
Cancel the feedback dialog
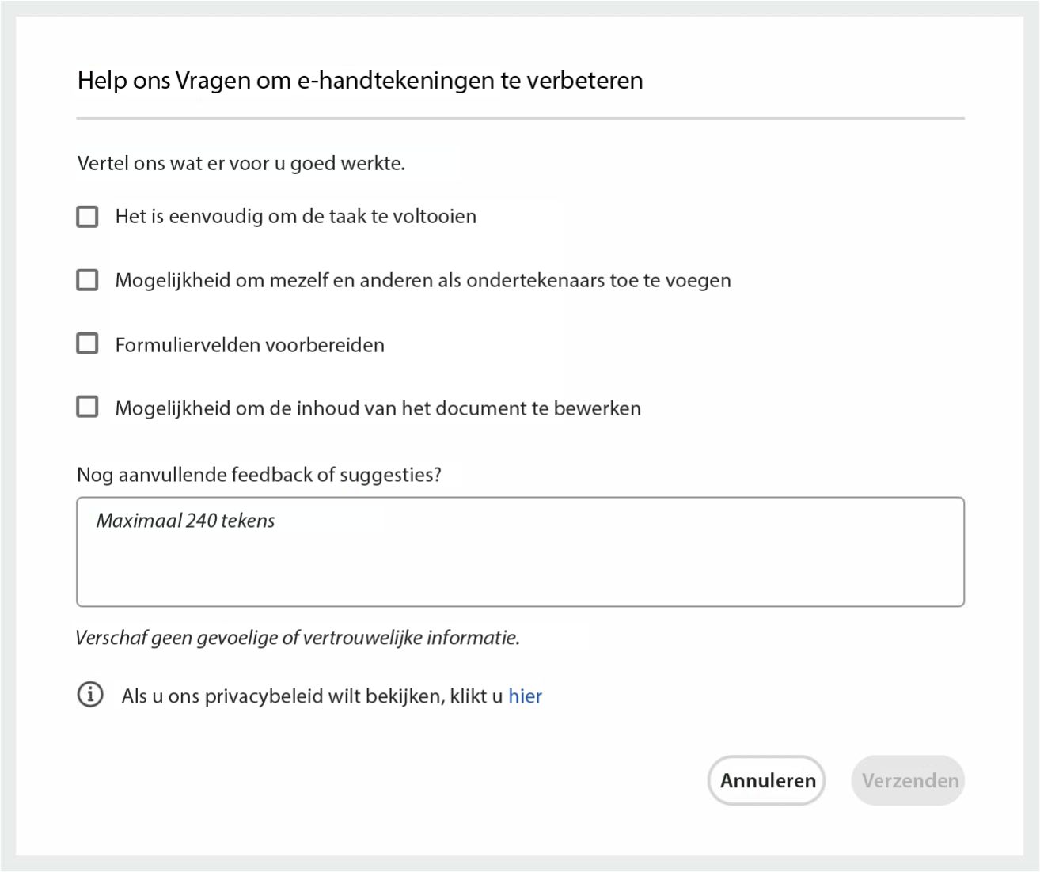point(765,780)
